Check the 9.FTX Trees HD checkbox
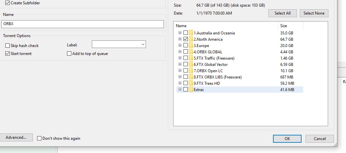This screenshot has height=153, width=346. pyautogui.click(x=185, y=83)
